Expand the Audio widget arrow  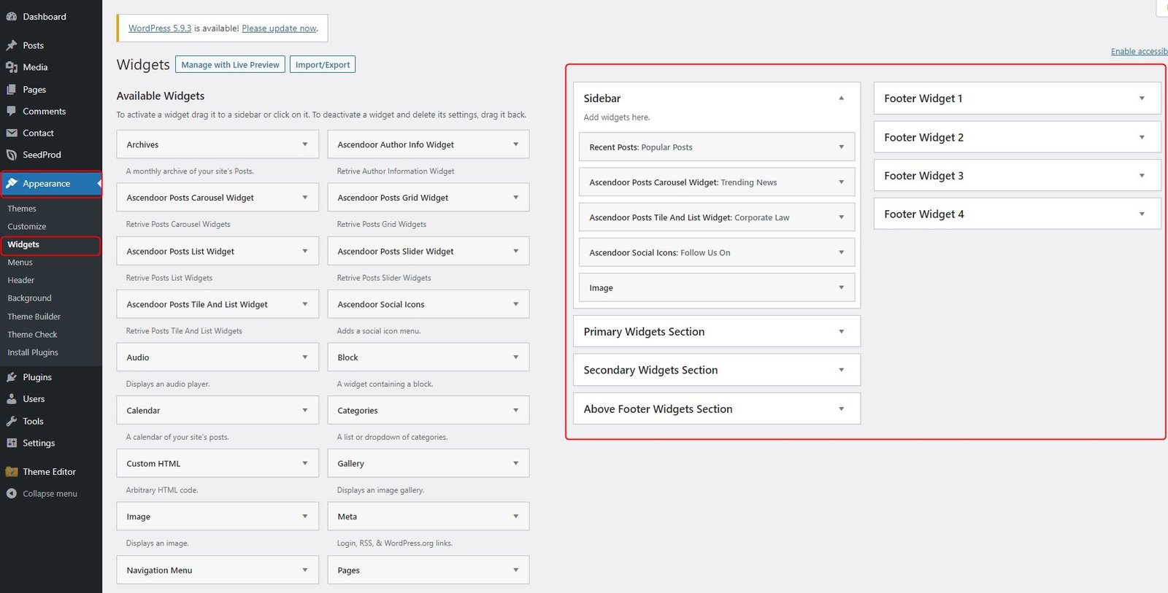point(304,357)
